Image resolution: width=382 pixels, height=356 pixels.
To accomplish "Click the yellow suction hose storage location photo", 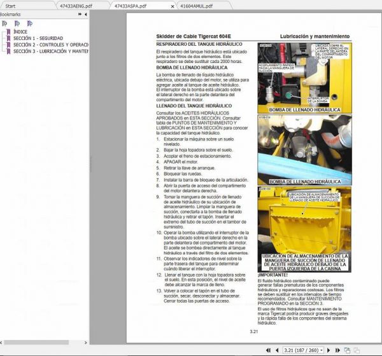I will (x=304, y=229).
